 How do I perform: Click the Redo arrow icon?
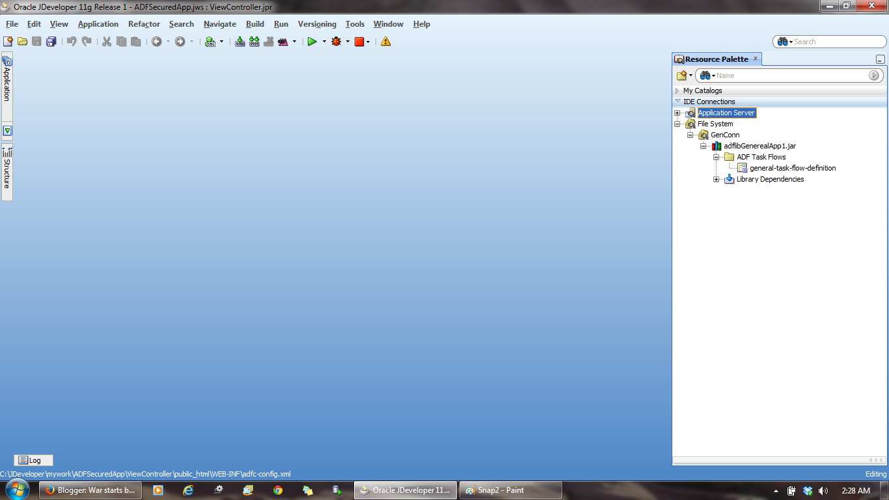tap(86, 42)
